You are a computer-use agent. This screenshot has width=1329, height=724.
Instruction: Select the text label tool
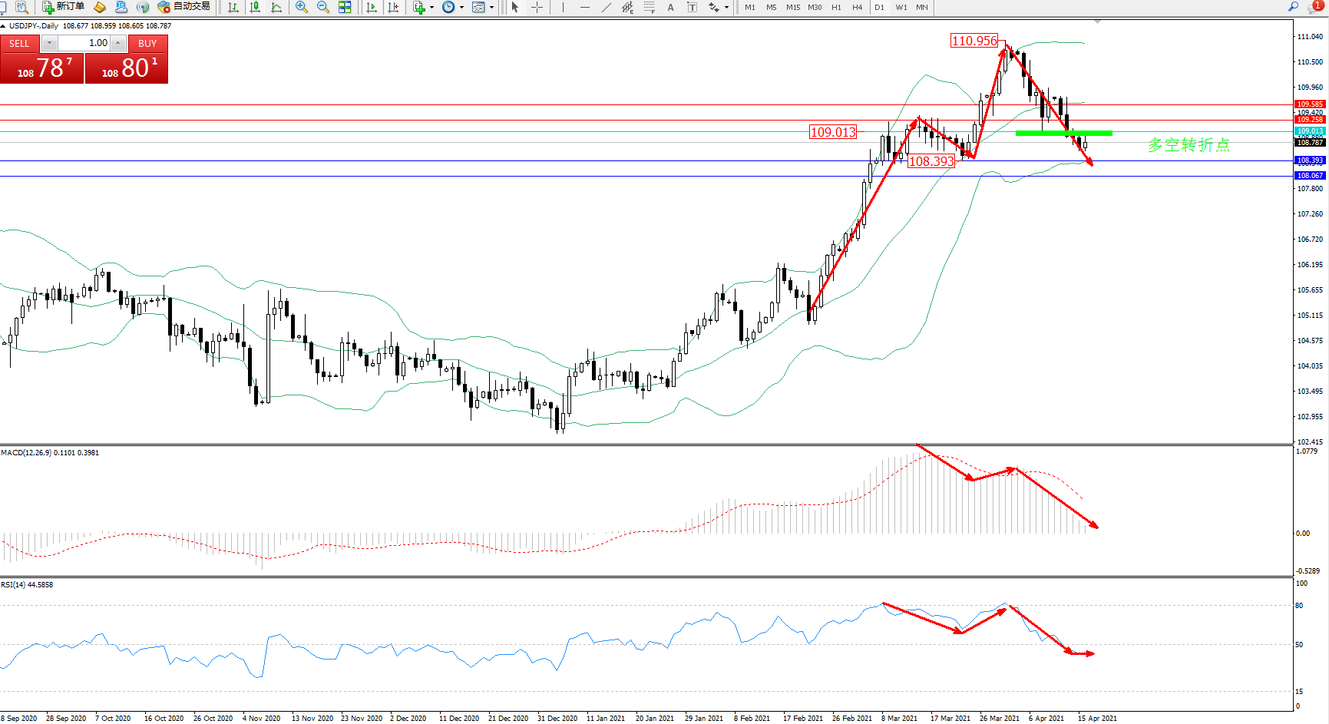[x=670, y=7]
